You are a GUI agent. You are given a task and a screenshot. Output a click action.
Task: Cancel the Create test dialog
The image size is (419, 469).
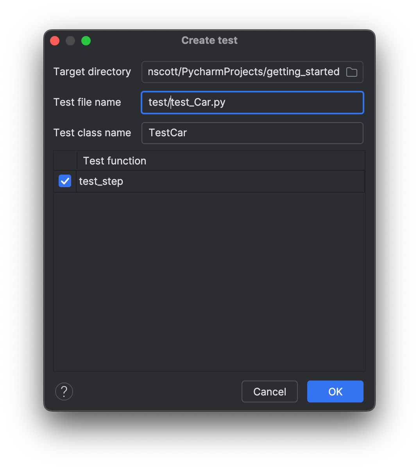click(x=269, y=391)
